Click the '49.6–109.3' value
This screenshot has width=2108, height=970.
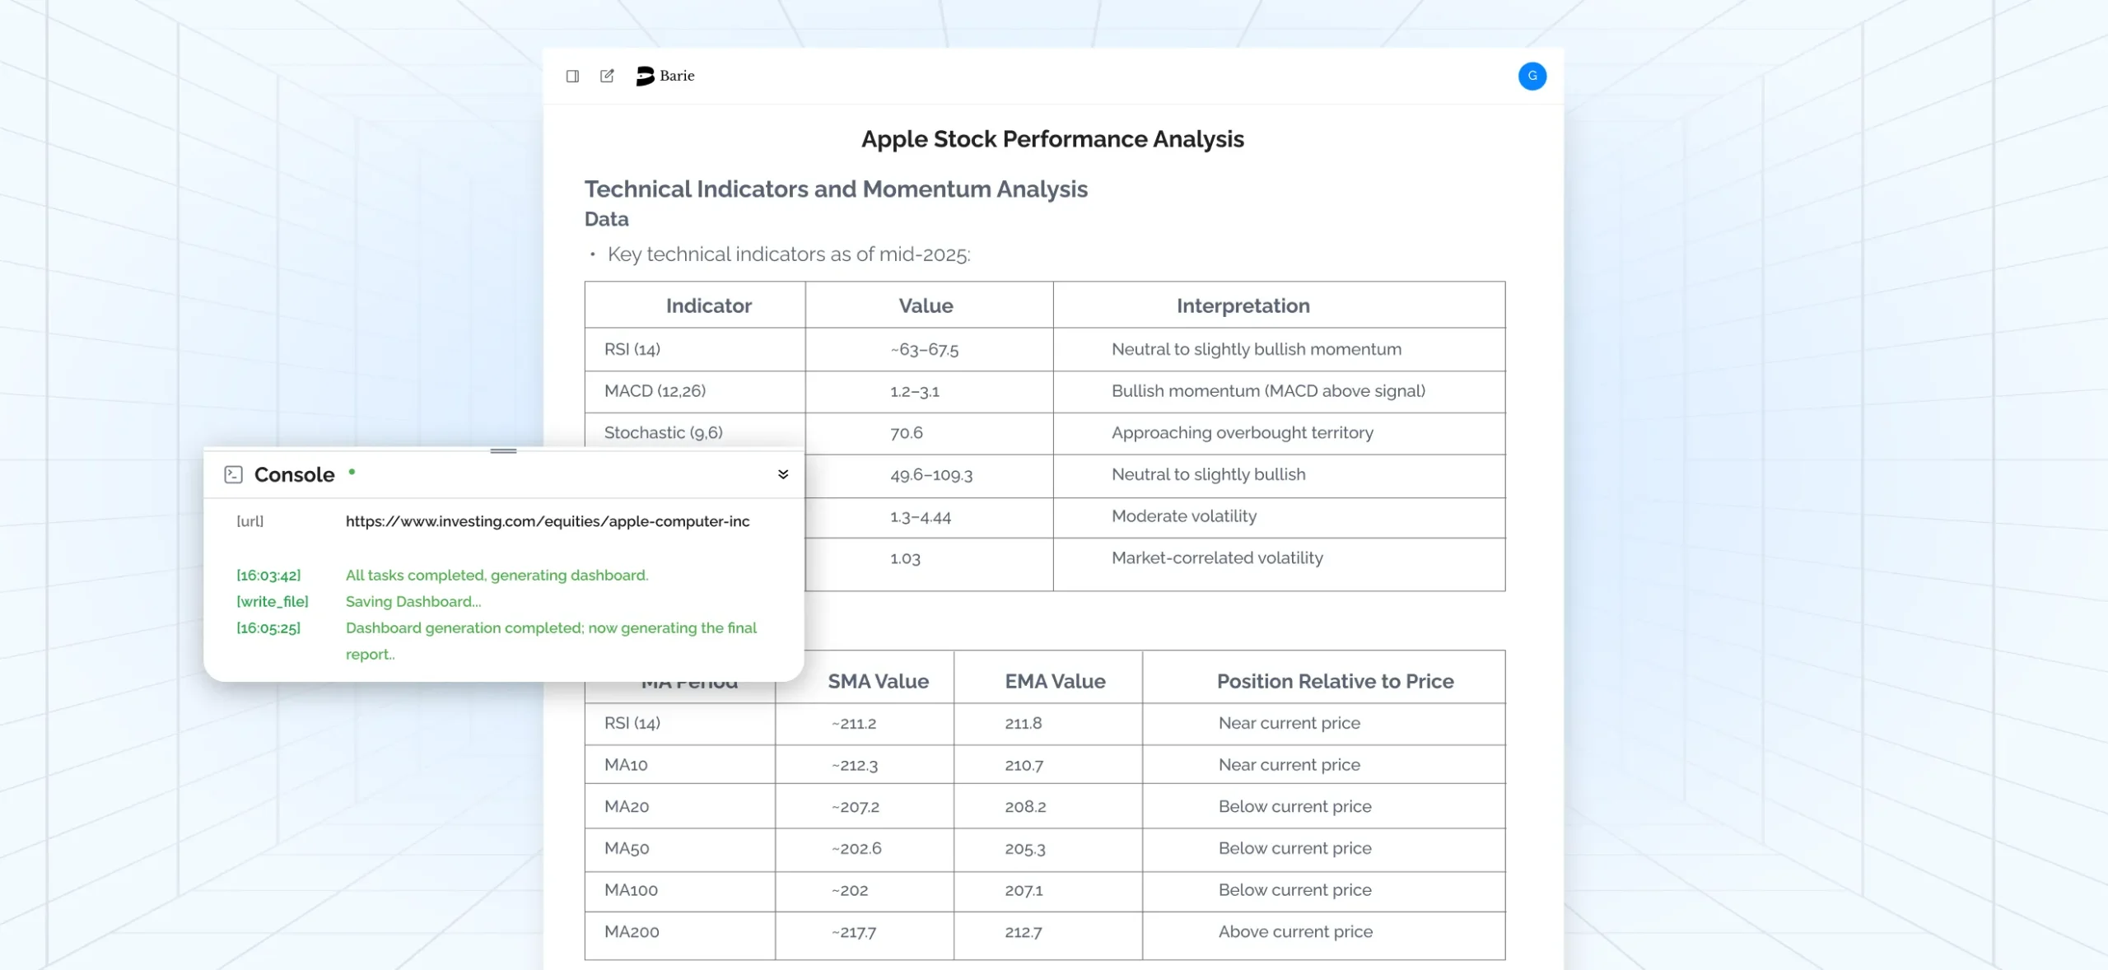(x=930, y=475)
